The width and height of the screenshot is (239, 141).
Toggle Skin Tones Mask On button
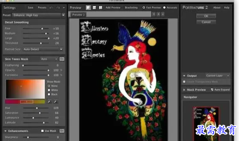(x=62, y=59)
